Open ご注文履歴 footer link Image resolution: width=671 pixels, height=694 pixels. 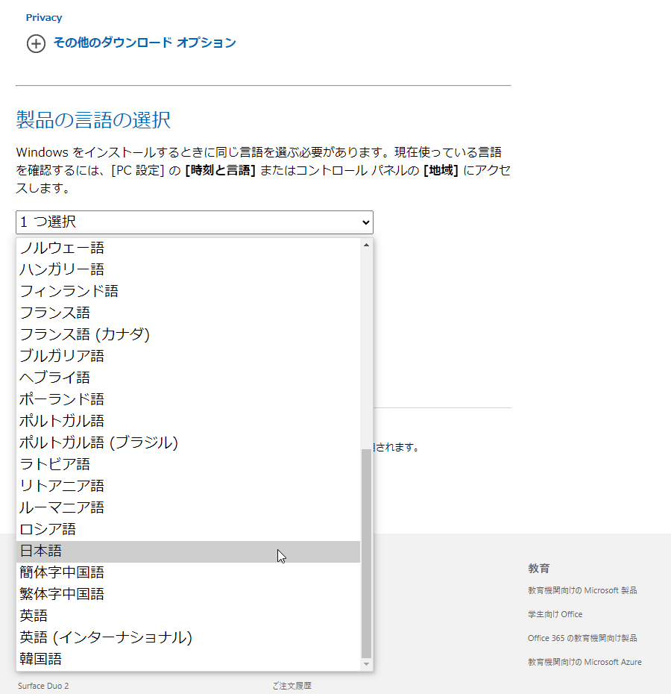coord(292,686)
